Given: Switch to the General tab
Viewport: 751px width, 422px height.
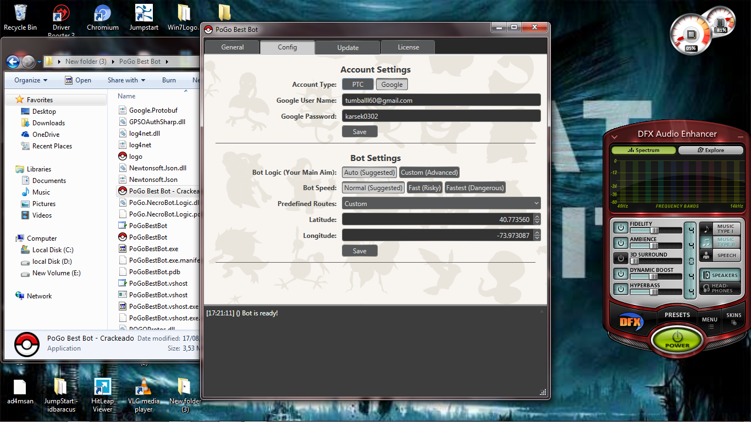Looking at the screenshot, I should [x=233, y=47].
